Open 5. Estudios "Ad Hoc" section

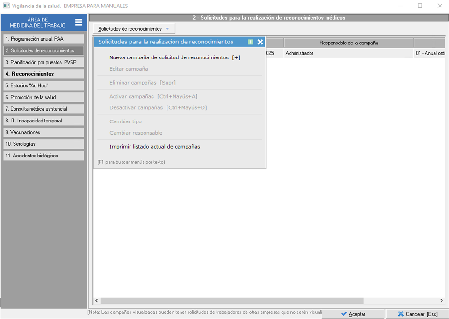point(43,85)
